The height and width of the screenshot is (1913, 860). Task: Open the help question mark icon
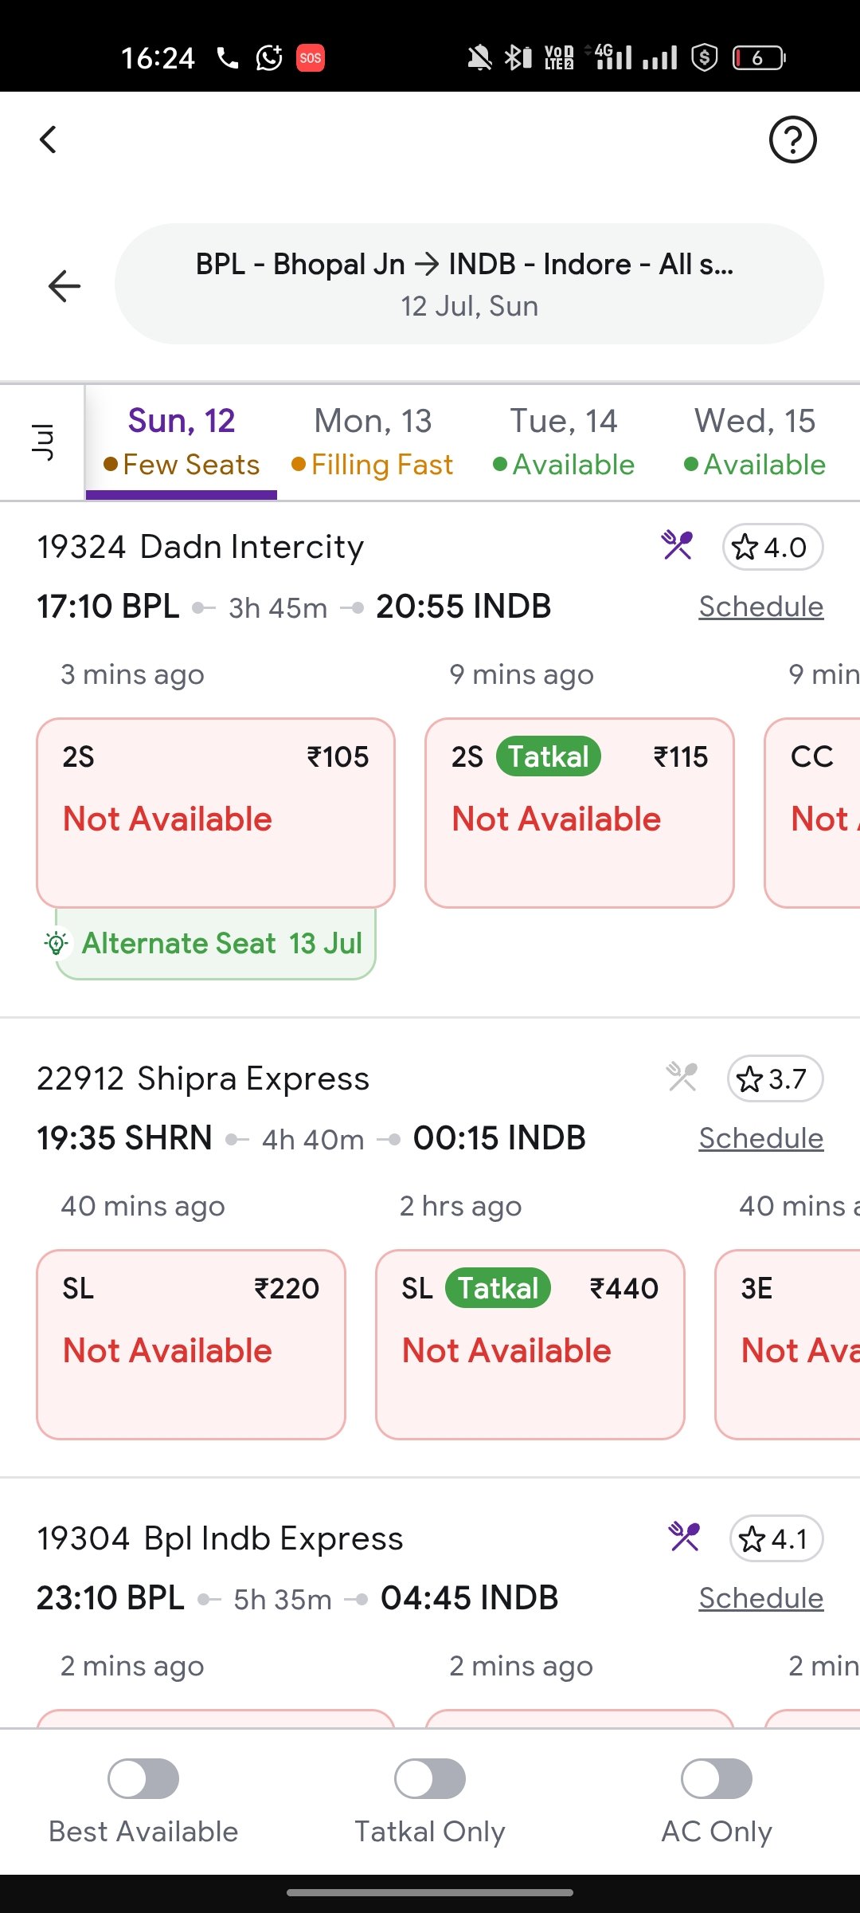click(792, 139)
